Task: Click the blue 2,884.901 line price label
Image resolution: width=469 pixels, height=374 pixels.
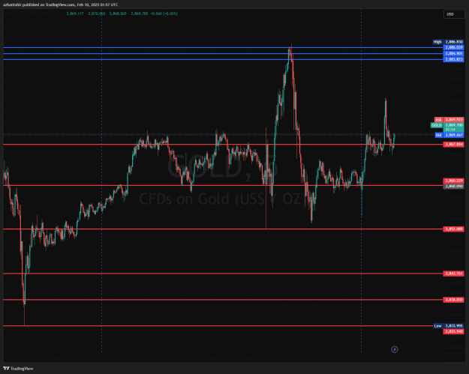Action: (454, 53)
